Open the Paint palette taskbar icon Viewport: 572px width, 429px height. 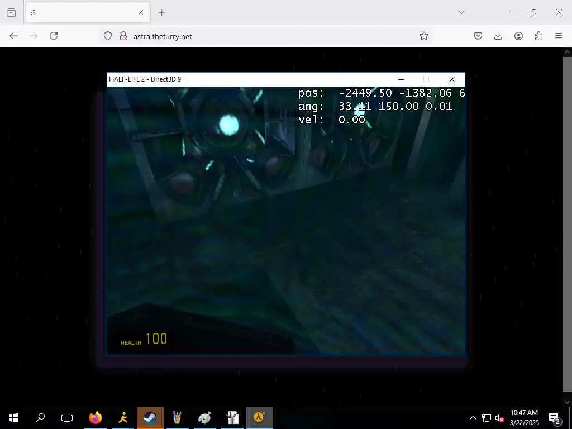[x=204, y=418]
